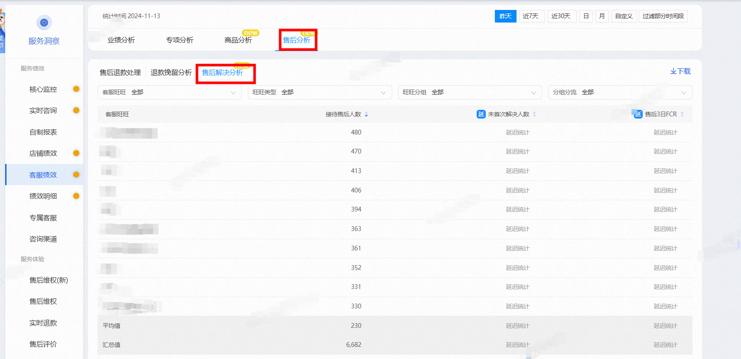
Task: Click the 363 value in the table
Action: click(x=356, y=229)
